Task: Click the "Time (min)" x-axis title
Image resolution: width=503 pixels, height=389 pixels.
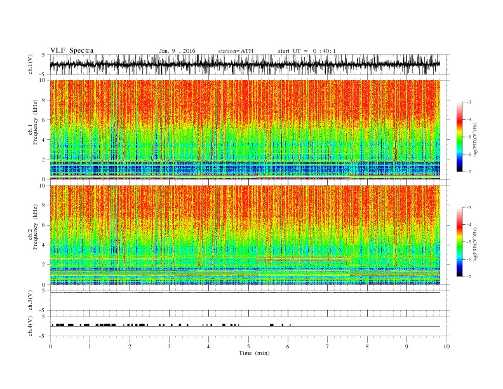Action: pyautogui.click(x=254, y=353)
